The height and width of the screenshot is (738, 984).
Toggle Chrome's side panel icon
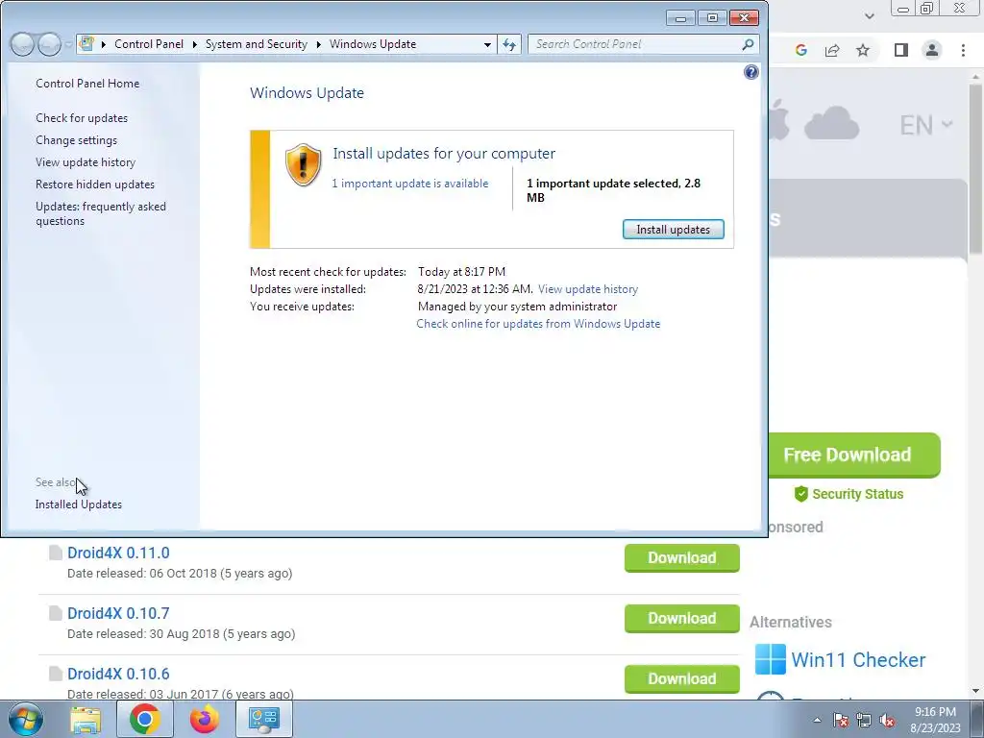point(901,50)
